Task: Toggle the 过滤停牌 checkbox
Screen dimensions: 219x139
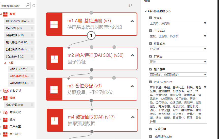Action: (151, 129)
